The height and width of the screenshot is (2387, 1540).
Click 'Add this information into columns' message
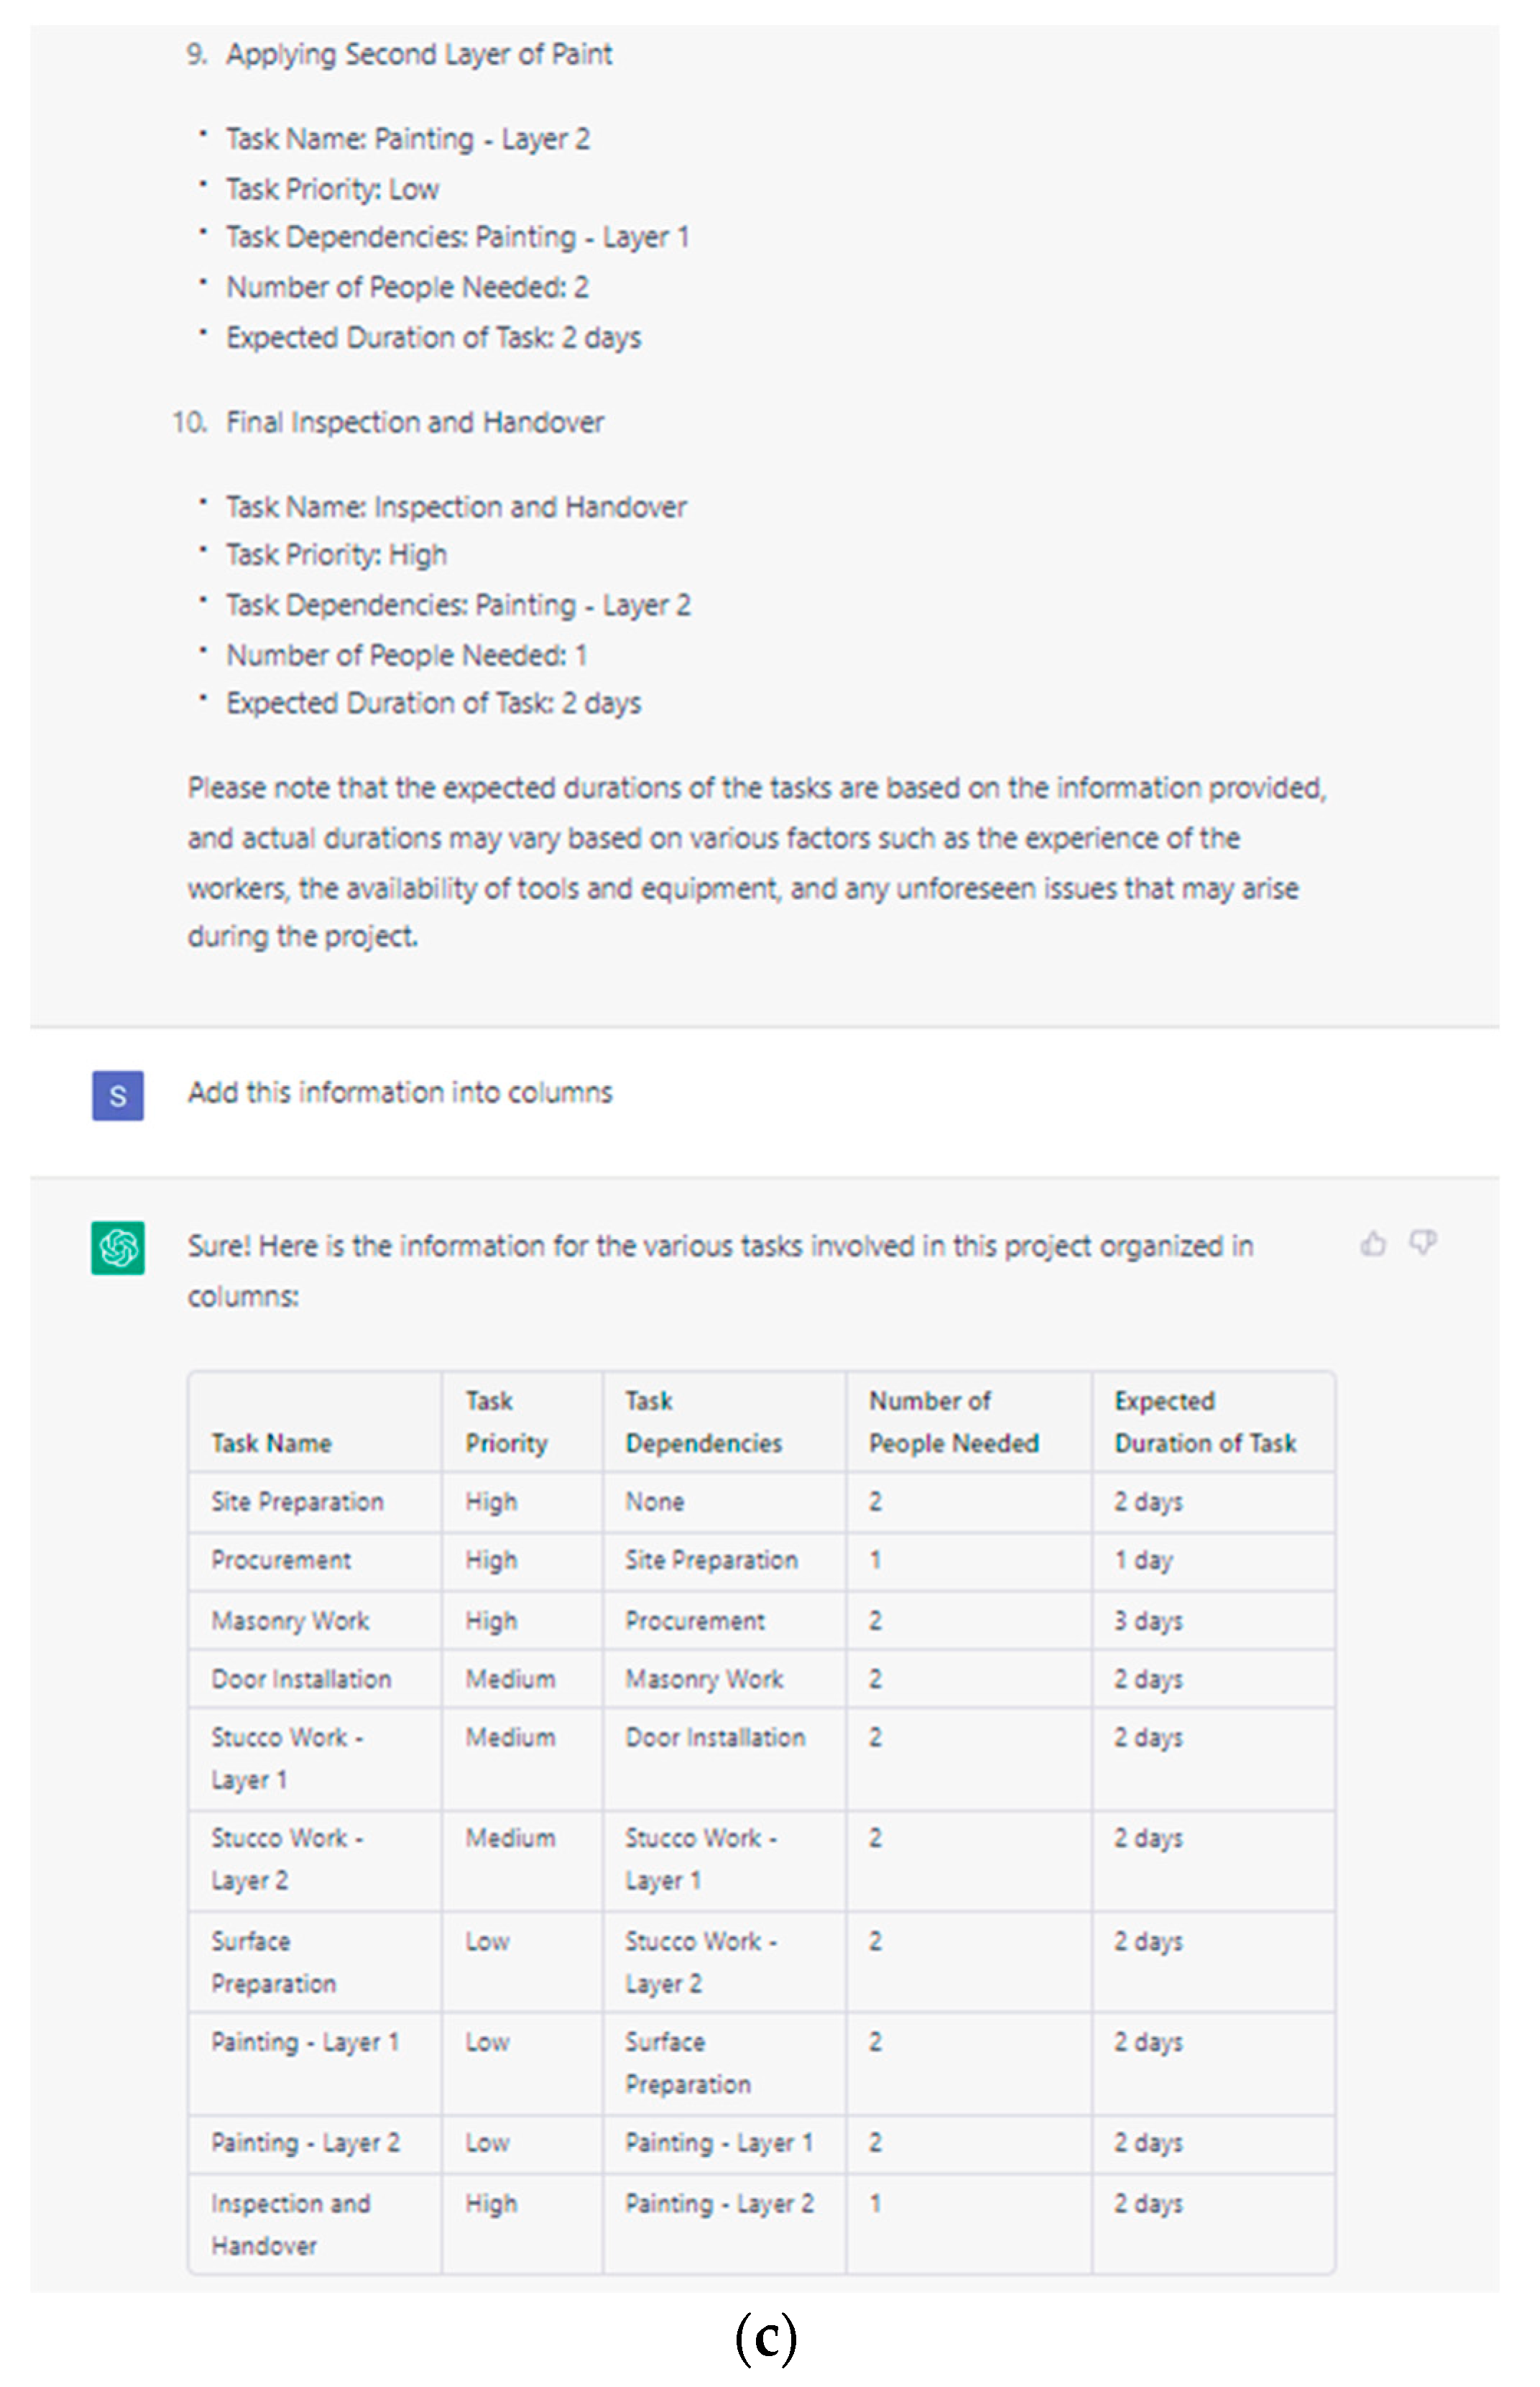(399, 1092)
